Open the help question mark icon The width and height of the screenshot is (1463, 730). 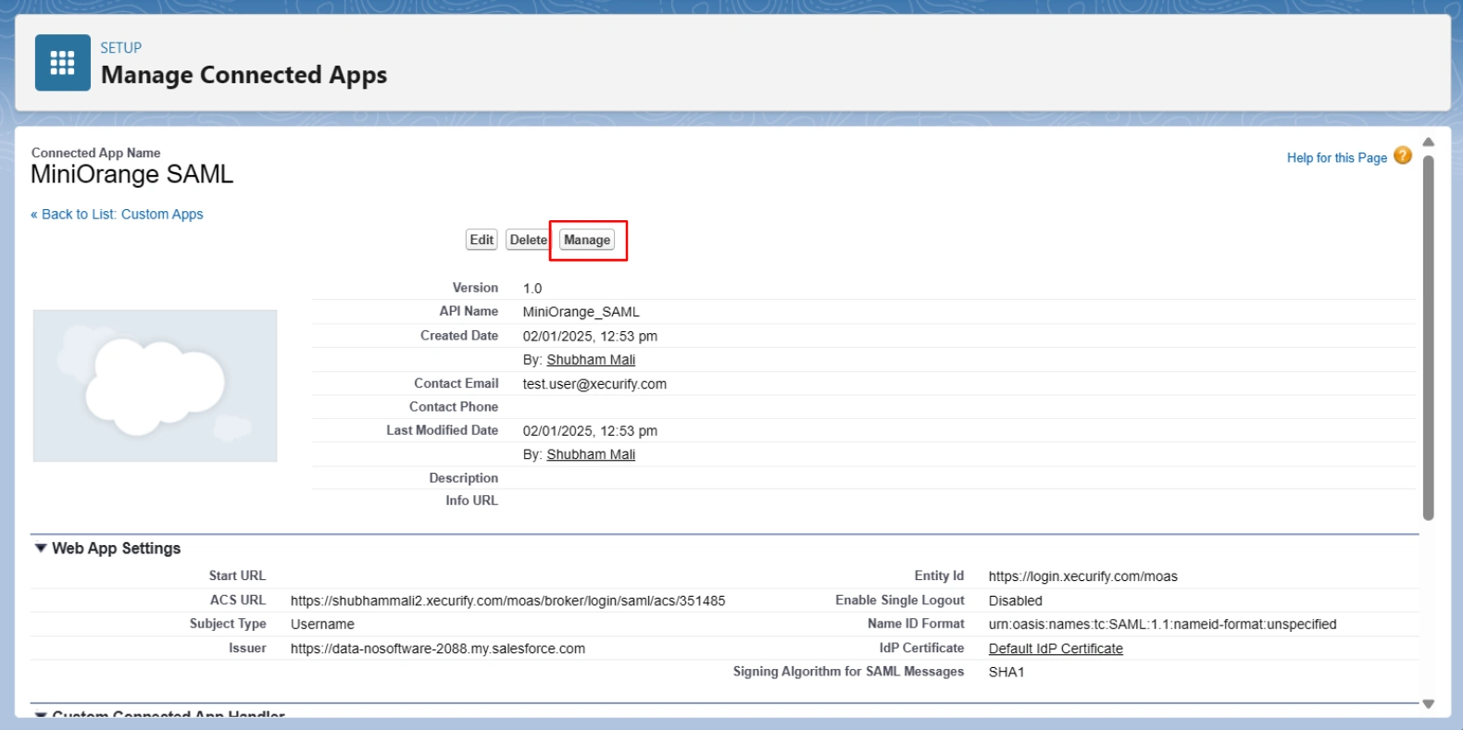(1403, 156)
